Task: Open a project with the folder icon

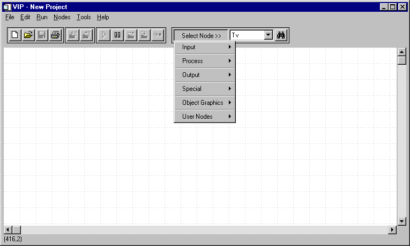Action: point(28,35)
